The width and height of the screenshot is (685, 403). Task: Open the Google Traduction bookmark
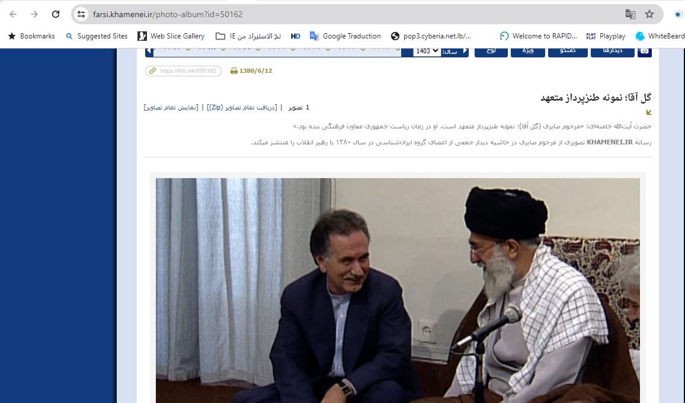click(x=345, y=36)
